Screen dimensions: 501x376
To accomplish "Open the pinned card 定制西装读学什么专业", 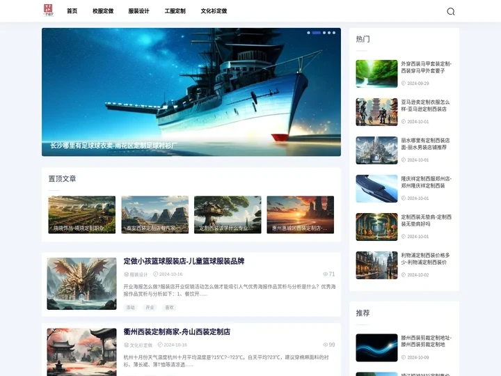I will pos(228,214).
